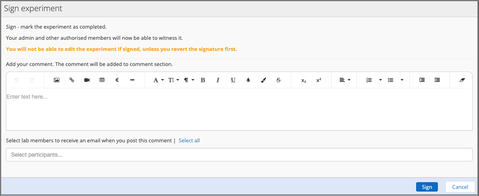Open the paragraph format dropdown

[x=189, y=80]
